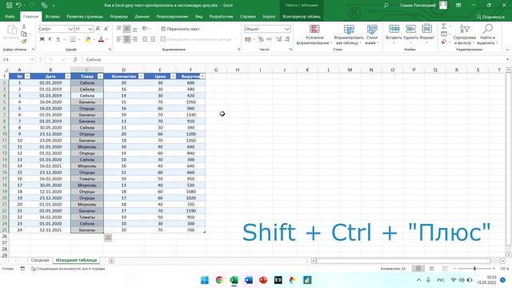The height and width of the screenshot is (288, 512).
Task: Open the Дата column filter dropdown
Action: 67,76
